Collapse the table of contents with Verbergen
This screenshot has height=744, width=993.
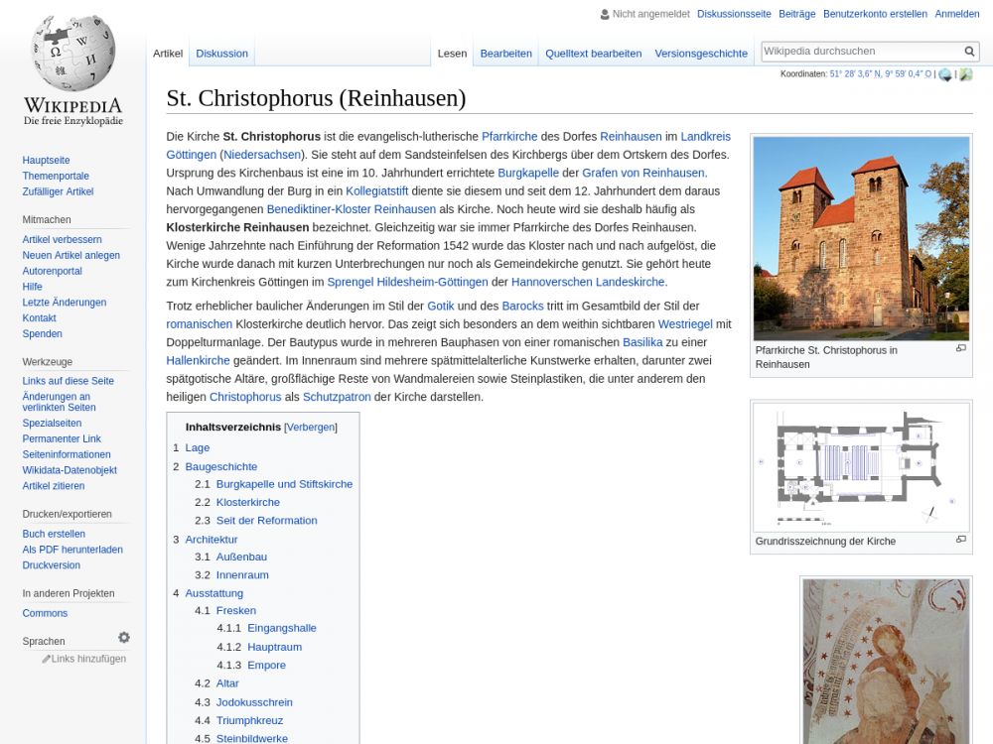[x=311, y=428]
